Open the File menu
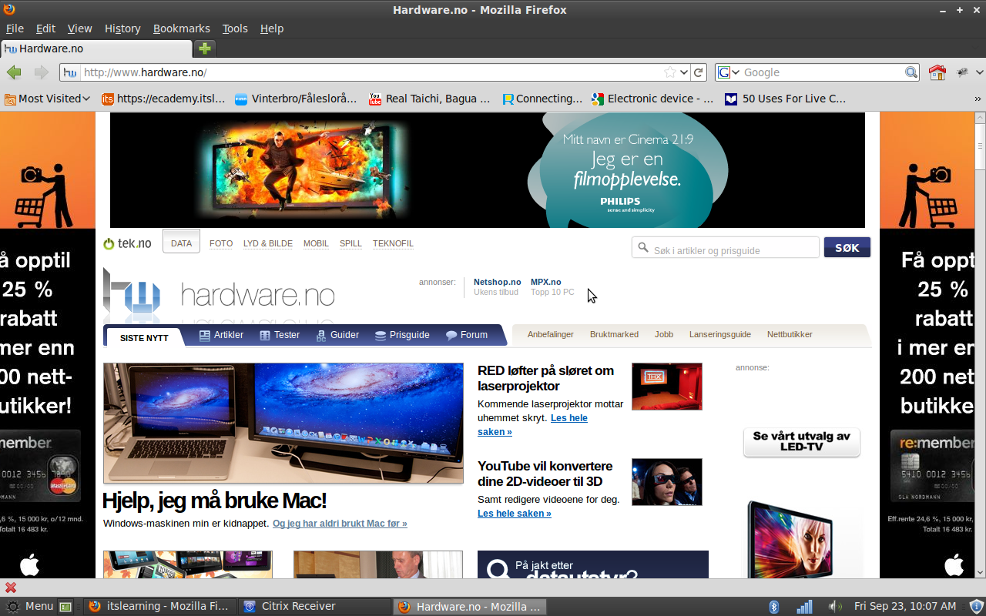Viewport: 986px width, 616px height. pos(15,28)
